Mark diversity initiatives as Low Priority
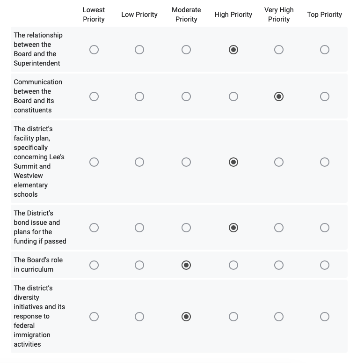The width and height of the screenshot is (357, 363). [139, 317]
